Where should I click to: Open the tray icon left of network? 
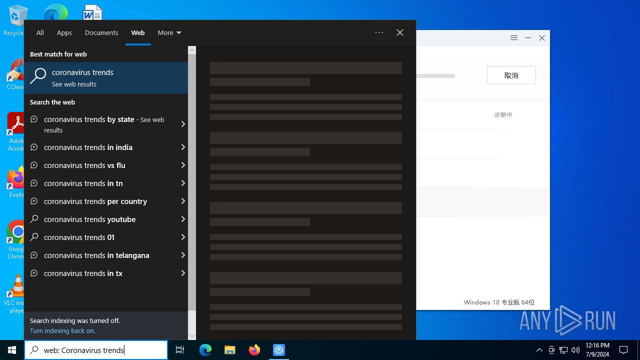click(551, 350)
